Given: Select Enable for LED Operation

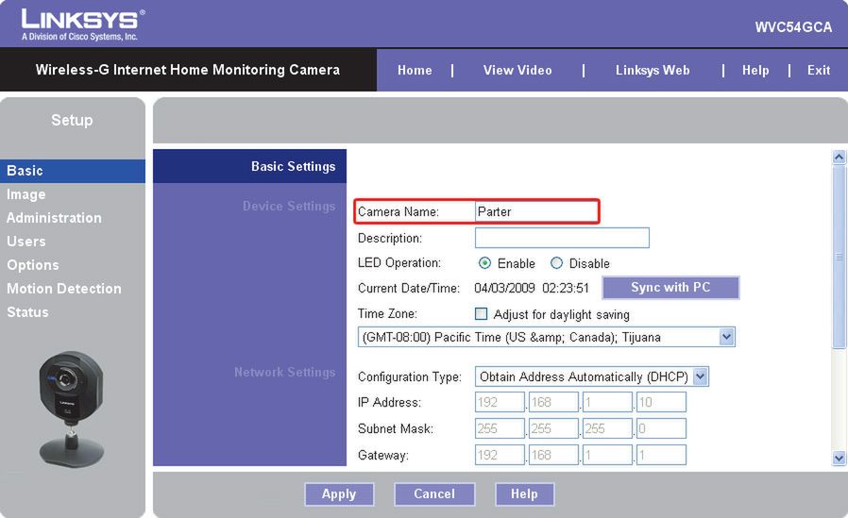Looking at the screenshot, I should pos(484,263).
